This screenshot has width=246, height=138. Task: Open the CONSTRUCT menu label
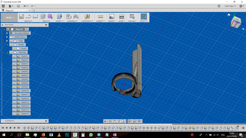click(87, 21)
